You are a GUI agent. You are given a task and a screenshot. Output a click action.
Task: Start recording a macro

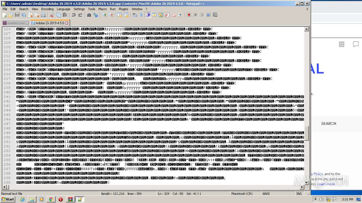pos(189,15)
